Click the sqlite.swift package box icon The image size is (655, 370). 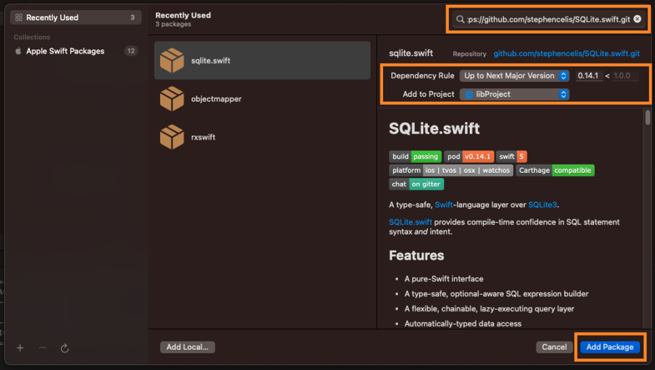click(172, 60)
